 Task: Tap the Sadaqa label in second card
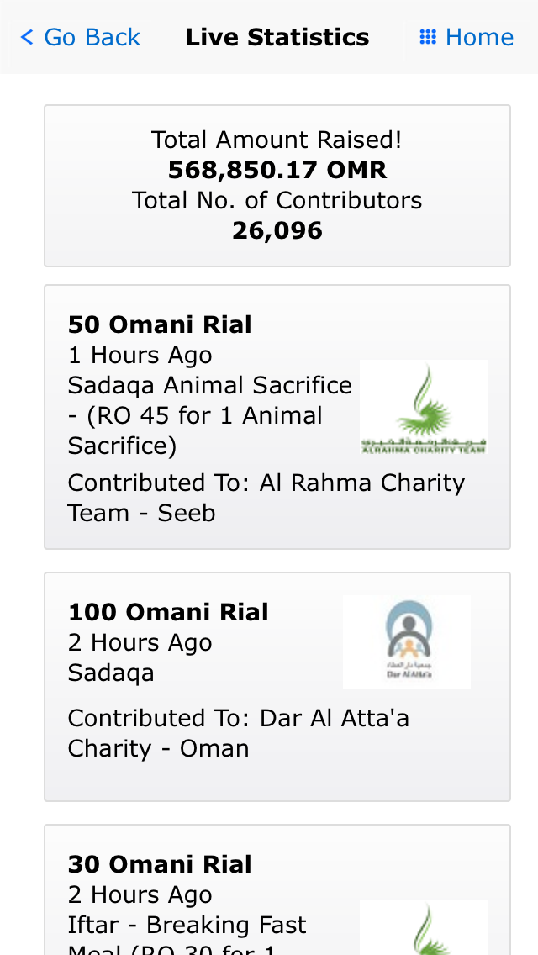[x=111, y=673]
